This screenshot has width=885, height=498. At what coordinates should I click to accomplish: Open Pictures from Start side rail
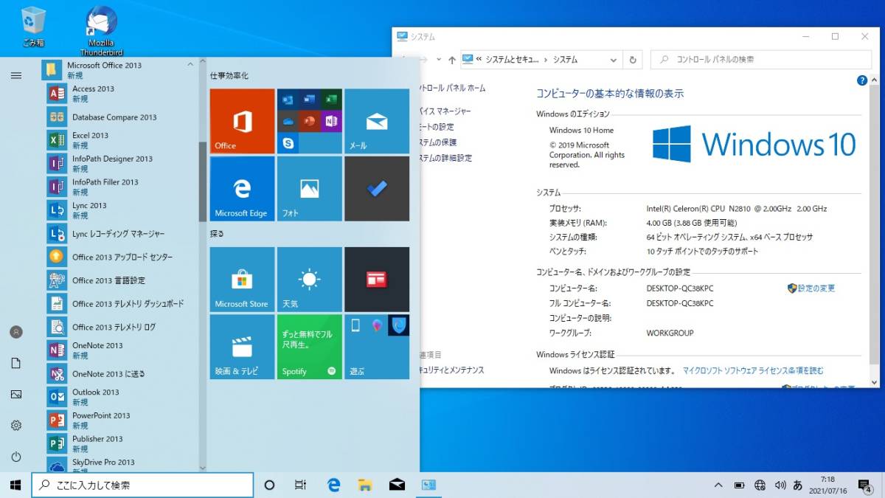tap(16, 395)
